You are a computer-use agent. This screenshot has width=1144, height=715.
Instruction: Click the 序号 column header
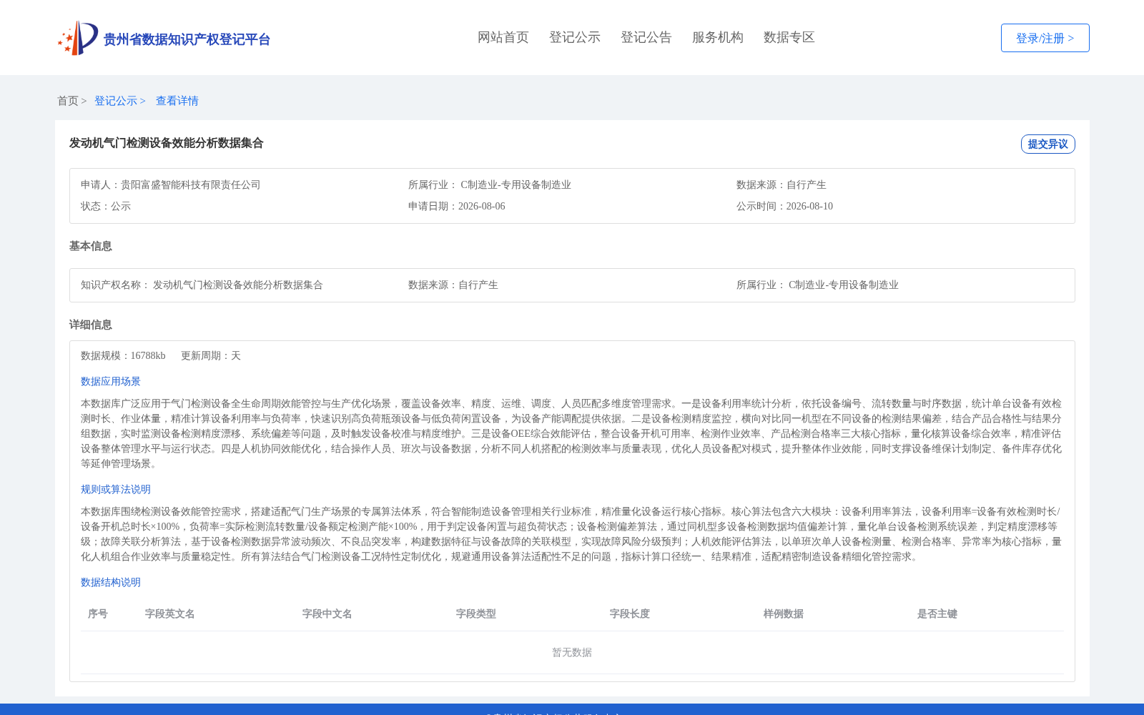tap(98, 613)
